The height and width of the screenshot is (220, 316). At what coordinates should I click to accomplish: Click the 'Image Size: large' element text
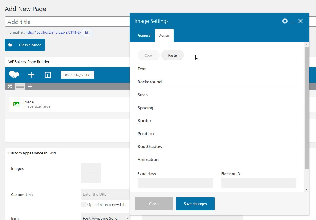point(37,106)
